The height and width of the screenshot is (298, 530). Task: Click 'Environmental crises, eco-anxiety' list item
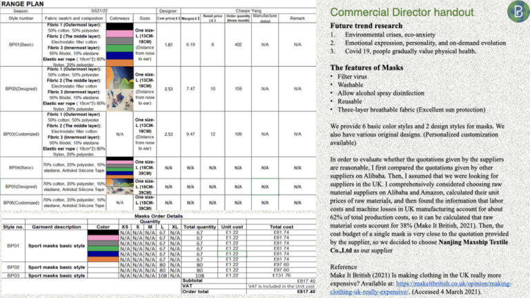390,34
